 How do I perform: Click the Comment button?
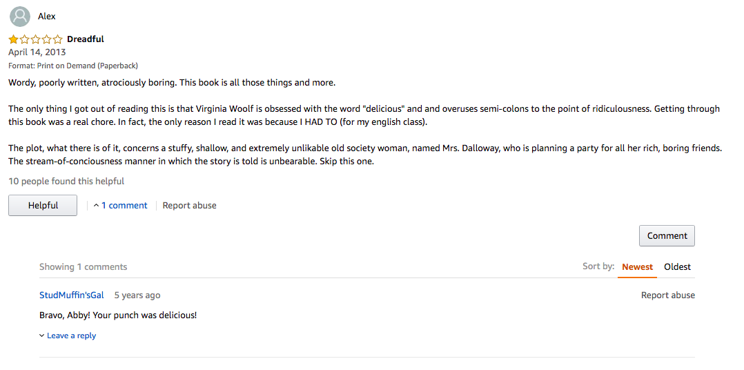click(667, 236)
